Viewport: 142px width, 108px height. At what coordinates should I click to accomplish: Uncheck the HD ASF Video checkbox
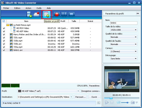(4, 31)
